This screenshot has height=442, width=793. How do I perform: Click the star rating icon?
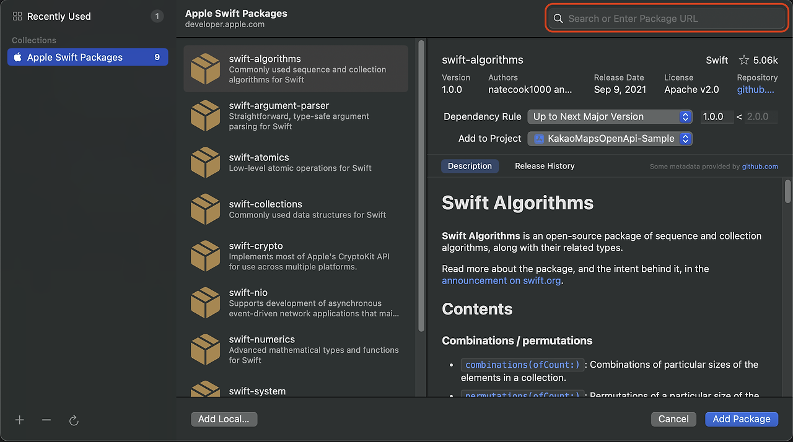[743, 60]
